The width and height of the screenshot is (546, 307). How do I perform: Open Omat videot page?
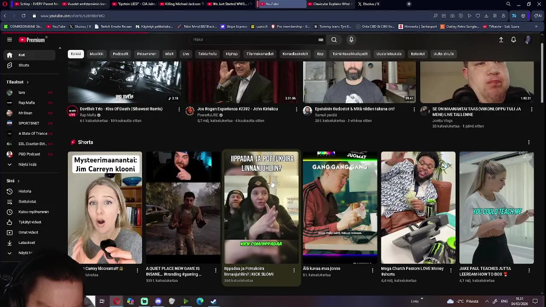click(29, 232)
